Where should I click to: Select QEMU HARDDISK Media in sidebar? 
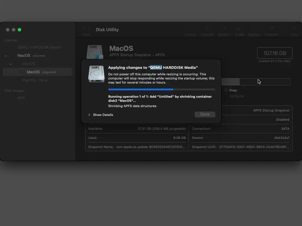click(39, 47)
